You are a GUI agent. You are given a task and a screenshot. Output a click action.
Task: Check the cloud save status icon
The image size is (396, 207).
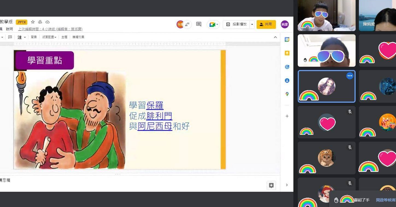[x=47, y=22]
